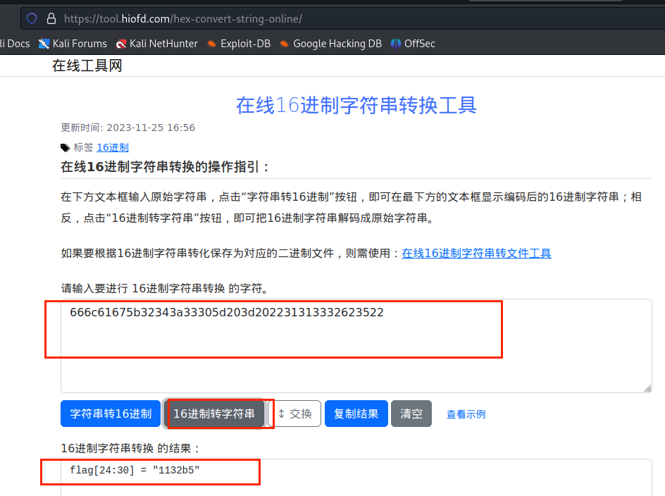Click the result output textarea
This screenshot has width=665, height=496.
coord(356,478)
